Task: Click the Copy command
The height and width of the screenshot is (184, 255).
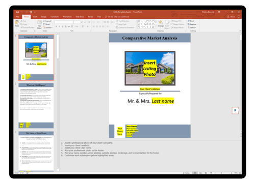Action: [x=24, y=24]
